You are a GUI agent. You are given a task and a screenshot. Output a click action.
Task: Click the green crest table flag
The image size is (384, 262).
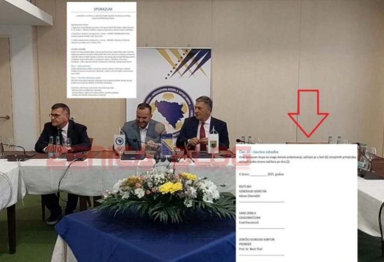(213, 142)
